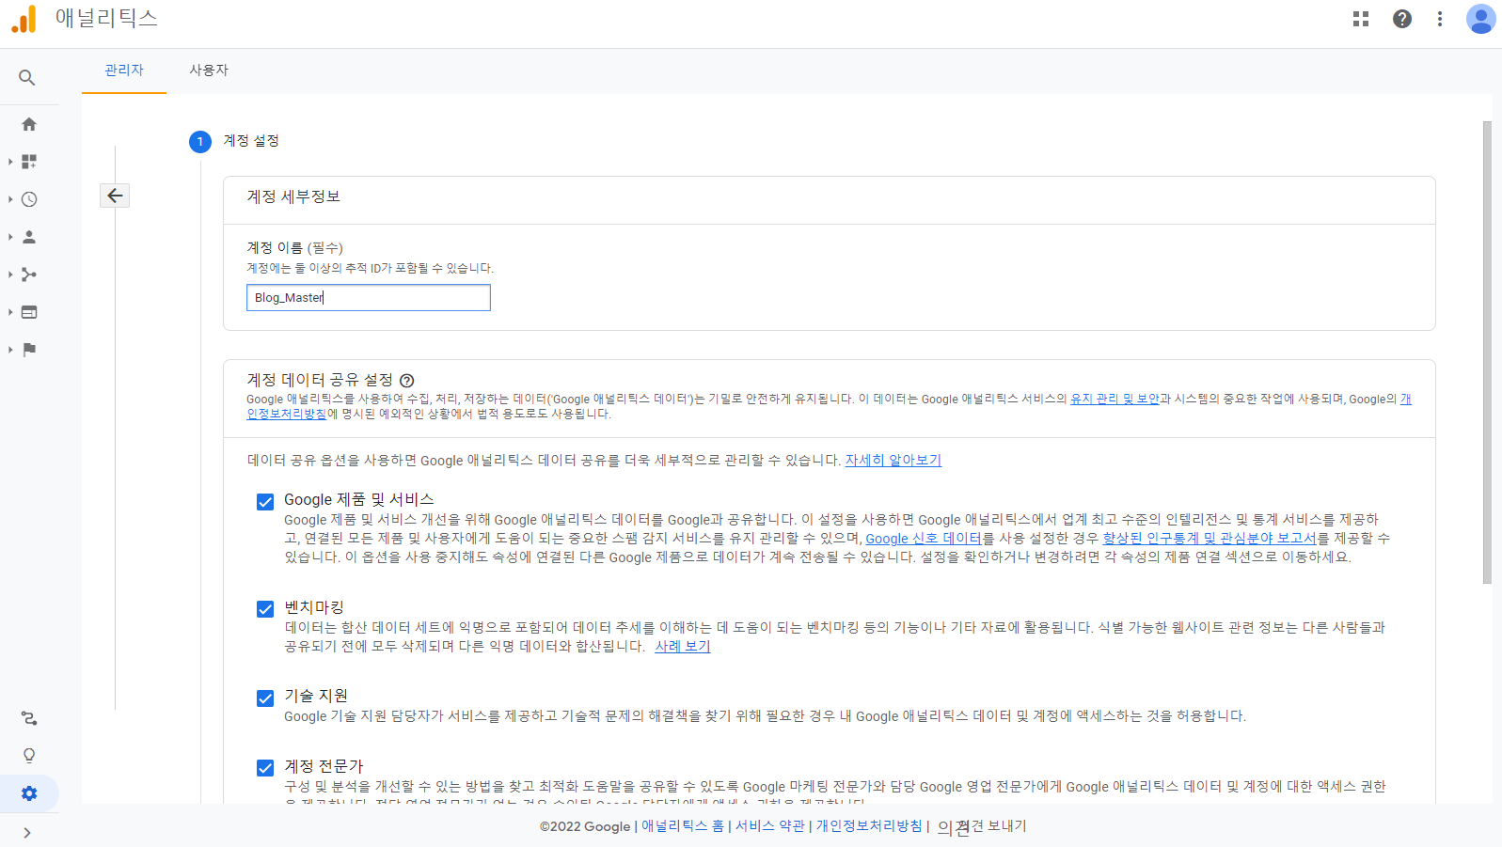Viewport: 1502px width, 847px height.
Task: Open the 자세히 알아보기 link
Action: 893,461
